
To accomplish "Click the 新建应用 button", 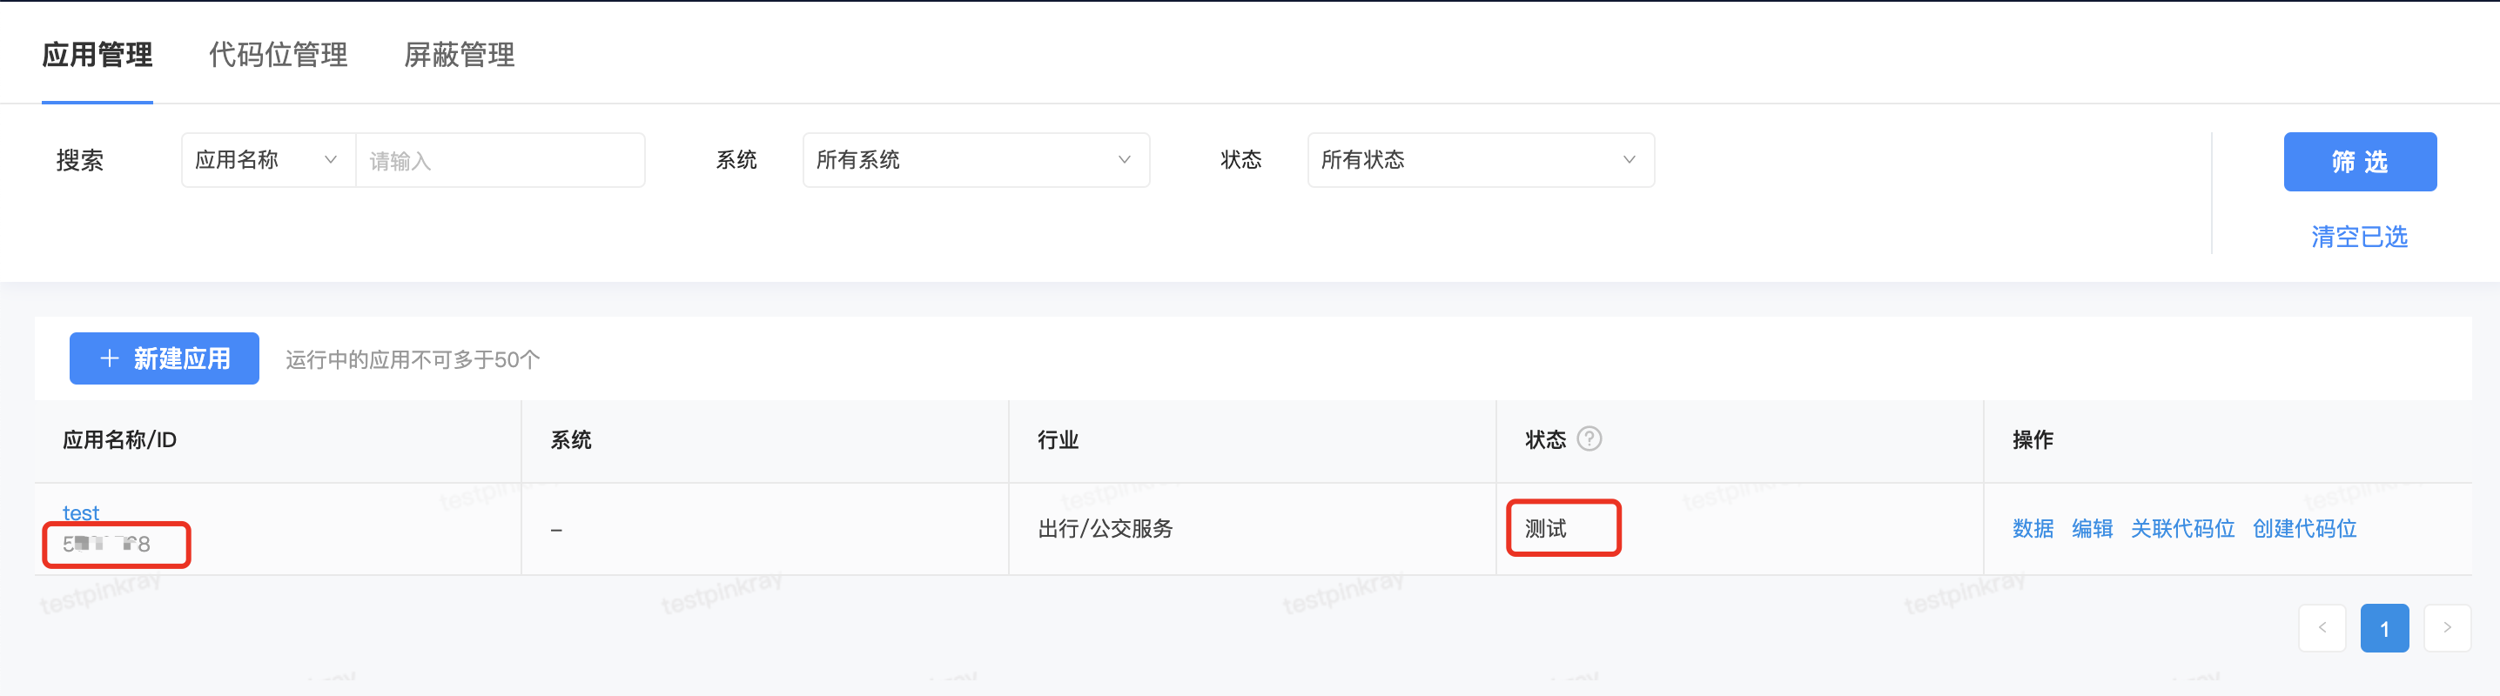I will (164, 358).
